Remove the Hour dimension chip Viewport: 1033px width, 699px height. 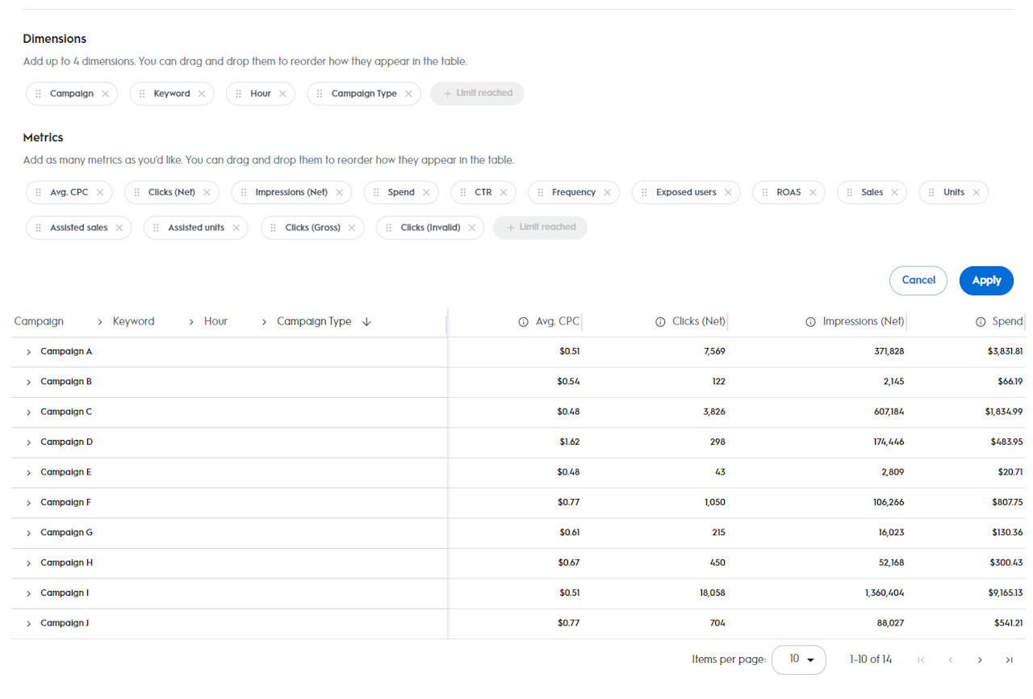(282, 94)
